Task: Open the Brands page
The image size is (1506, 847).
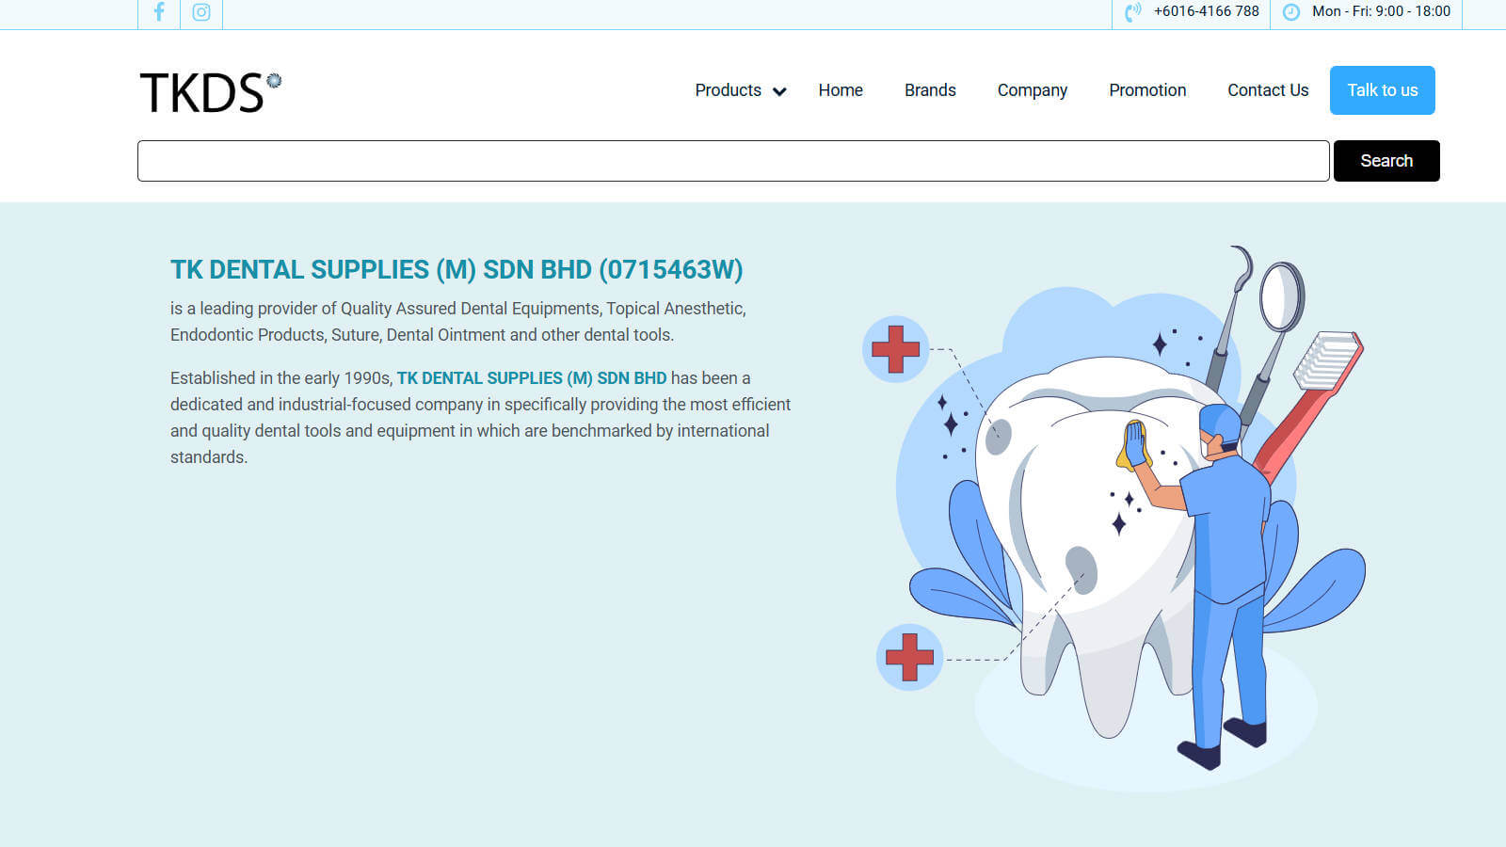Action: tap(930, 90)
